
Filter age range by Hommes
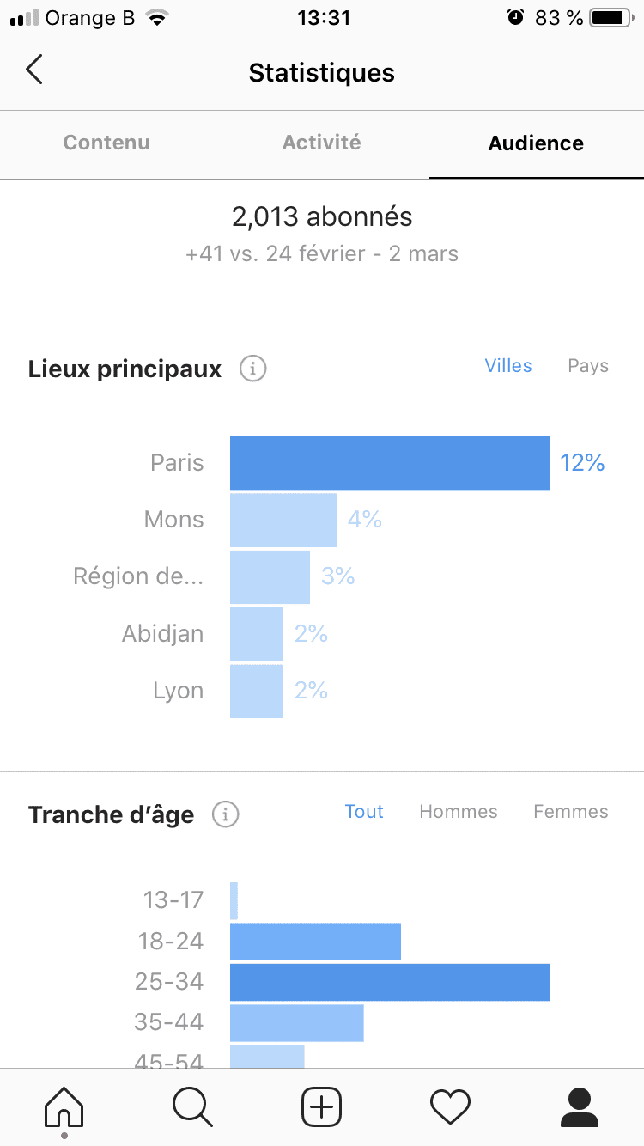pos(459,812)
